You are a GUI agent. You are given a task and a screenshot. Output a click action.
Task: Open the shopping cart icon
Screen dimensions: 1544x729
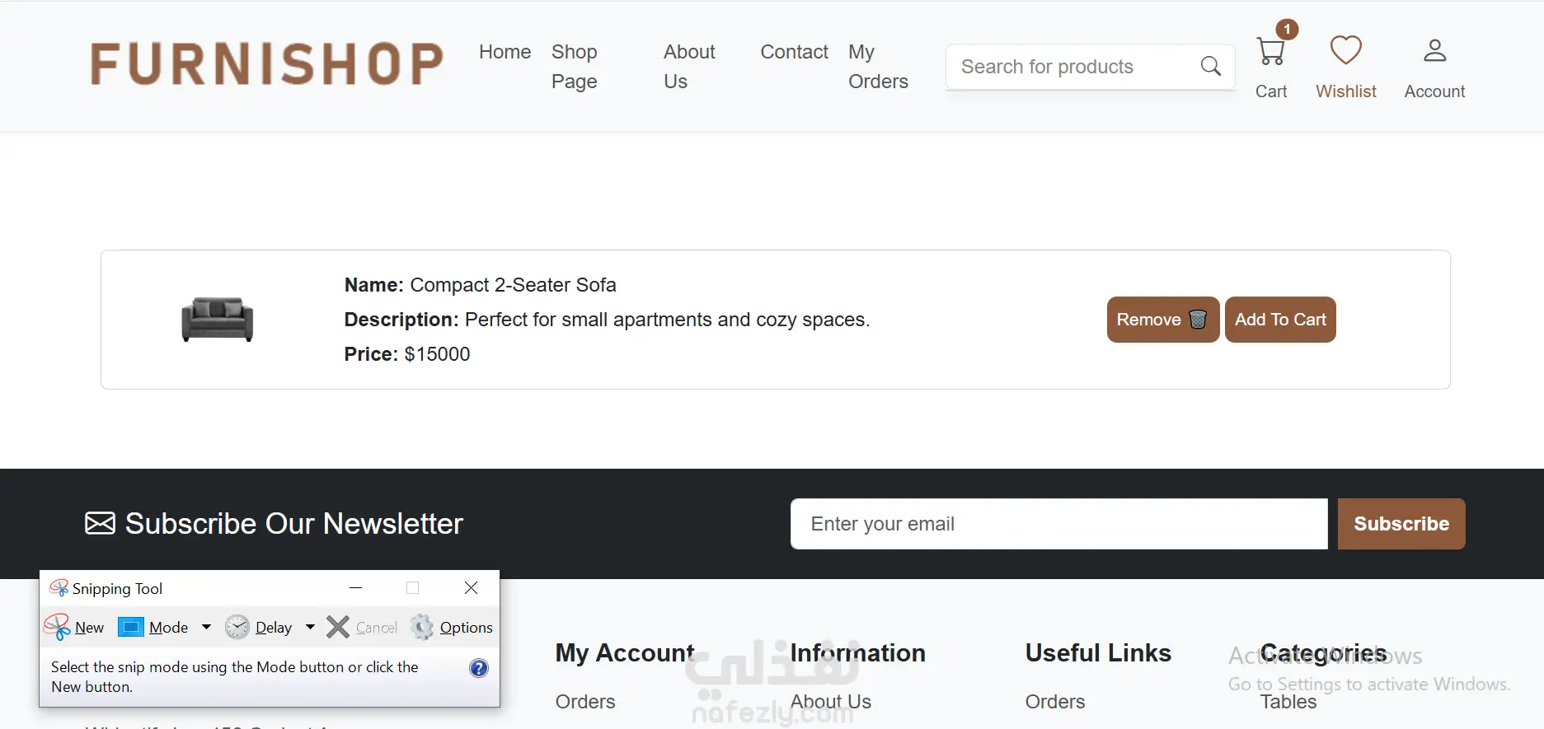coord(1270,52)
